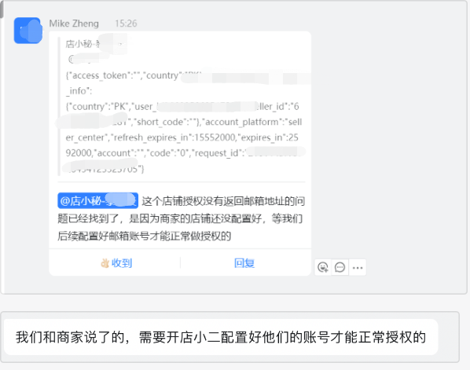The width and height of the screenshot is (470, 370).
Task: Add an emoji reaction to the message
Action: click(323, 267)
